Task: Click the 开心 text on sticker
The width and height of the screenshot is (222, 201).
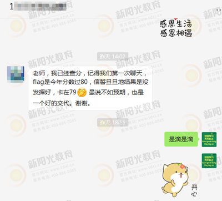Action: click(x=194, y=190)
